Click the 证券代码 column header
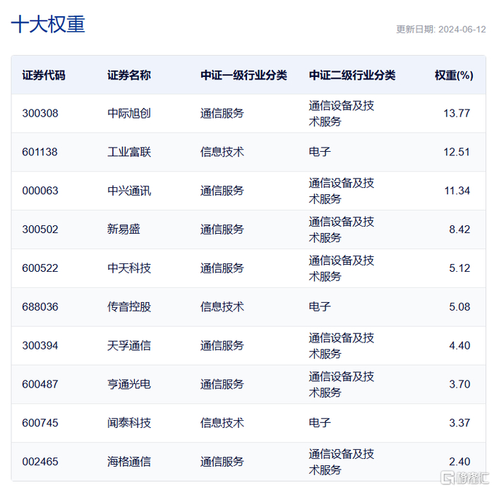The width and height of the screenshot is (494, 490). (44, 75)
